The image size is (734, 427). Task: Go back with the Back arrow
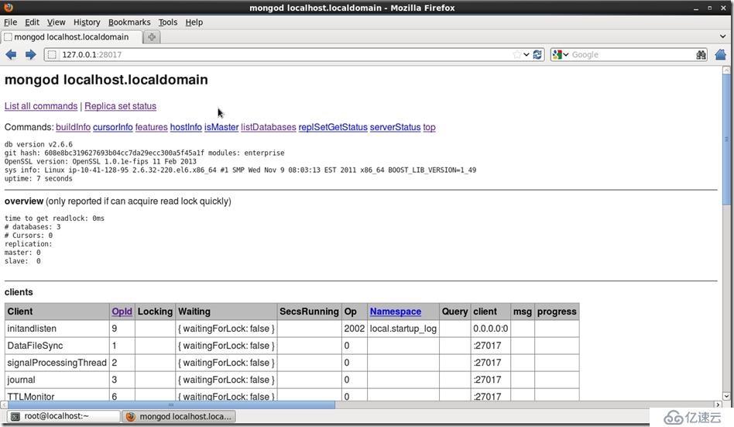click(x=12, y=55)
